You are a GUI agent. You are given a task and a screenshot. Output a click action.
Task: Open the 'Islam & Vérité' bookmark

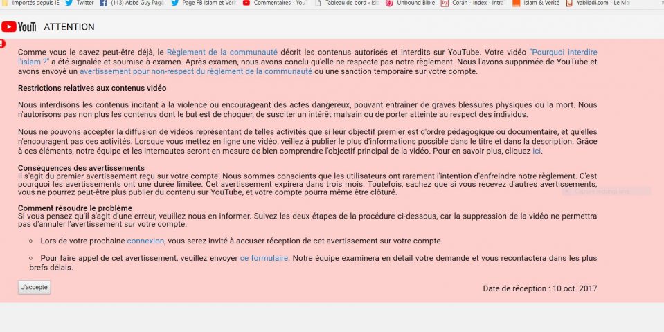click(x=536, y=3)
